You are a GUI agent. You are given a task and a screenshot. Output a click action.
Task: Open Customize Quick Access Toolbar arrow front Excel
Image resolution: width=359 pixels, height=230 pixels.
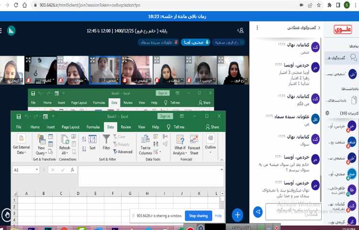pyautogui.click(x=53, y=116)
